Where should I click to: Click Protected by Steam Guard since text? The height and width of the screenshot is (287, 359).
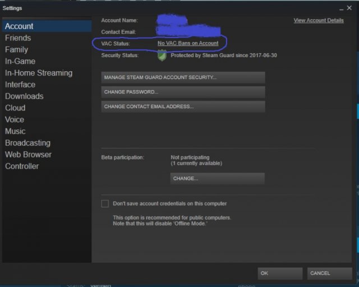coord(224,55)
